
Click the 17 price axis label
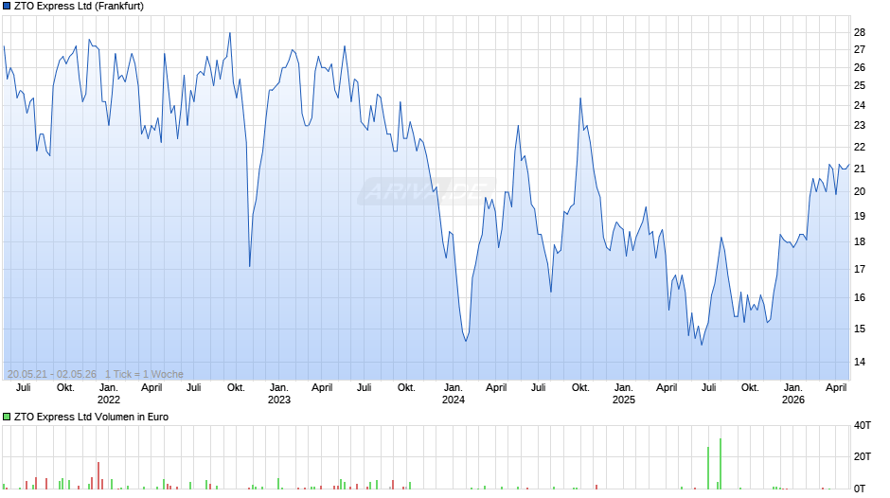tap(860, 269)
